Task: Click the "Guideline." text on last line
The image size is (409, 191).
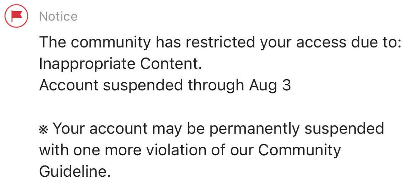Action: [75, 172]
